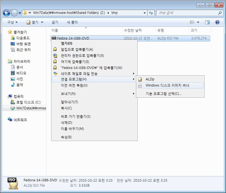This screenshot has width=226, height=193.
Task: Click the search magnifier icon
Action: pyautogui.click(x=220, y=13)
